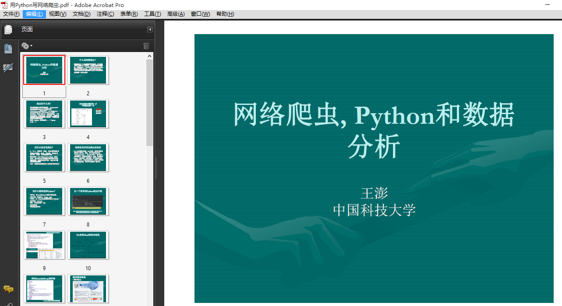Click page number label 1

44,94
